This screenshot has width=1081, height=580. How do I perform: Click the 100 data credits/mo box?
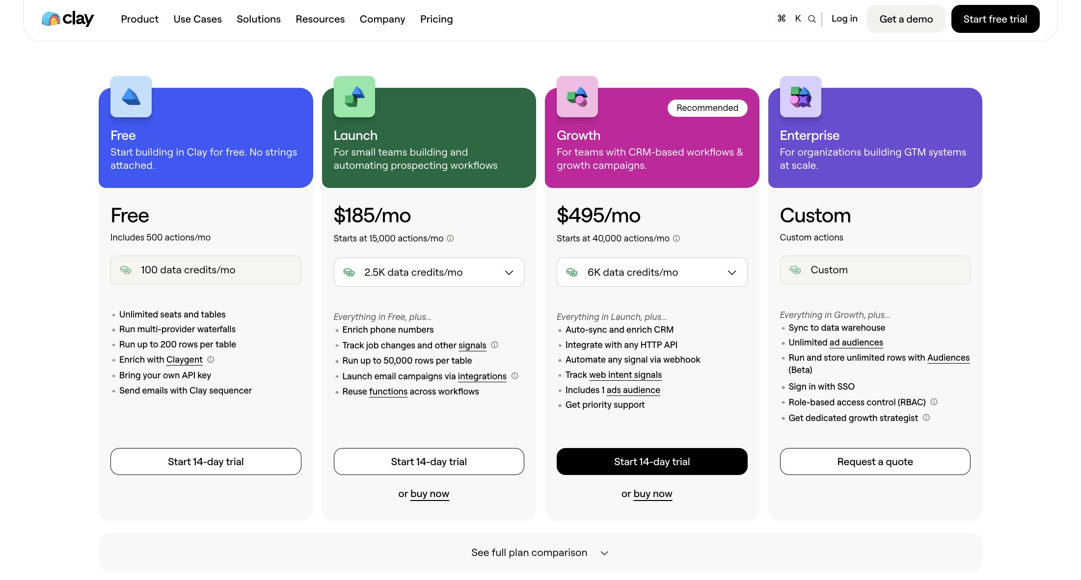(x=206, y=270)
